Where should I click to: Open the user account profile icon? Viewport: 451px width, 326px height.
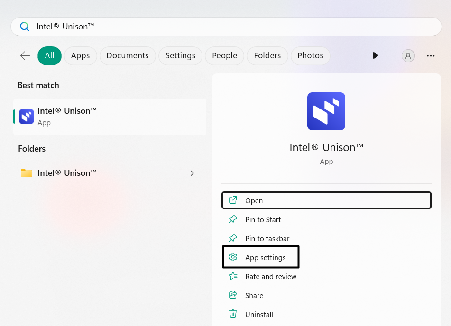pyautogui.click(x=408, y=56)
